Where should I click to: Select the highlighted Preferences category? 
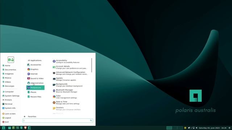click(36, 87)
